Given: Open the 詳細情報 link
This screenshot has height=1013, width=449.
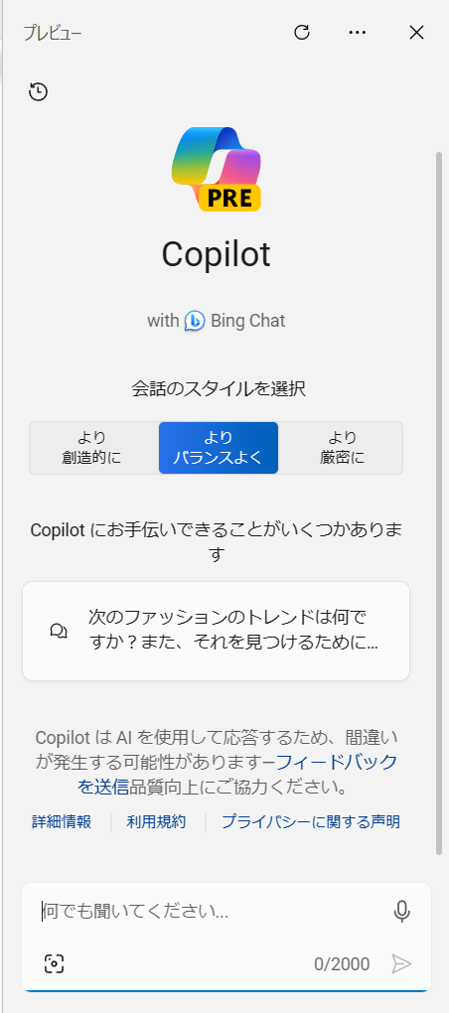Looking at the screenshot, I should pos(62,821).
